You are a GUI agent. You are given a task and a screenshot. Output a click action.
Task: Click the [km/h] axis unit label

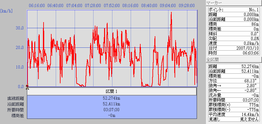[x=6, y=11]
